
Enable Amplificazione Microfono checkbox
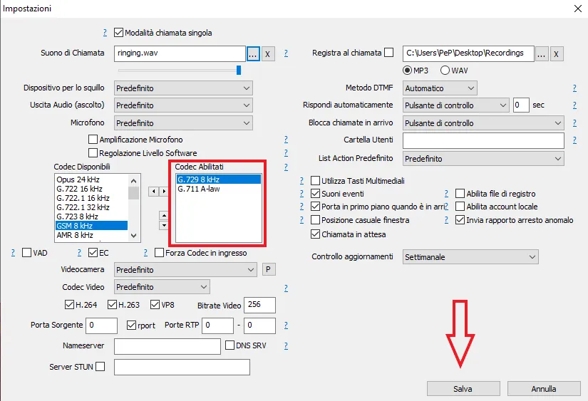93,140
